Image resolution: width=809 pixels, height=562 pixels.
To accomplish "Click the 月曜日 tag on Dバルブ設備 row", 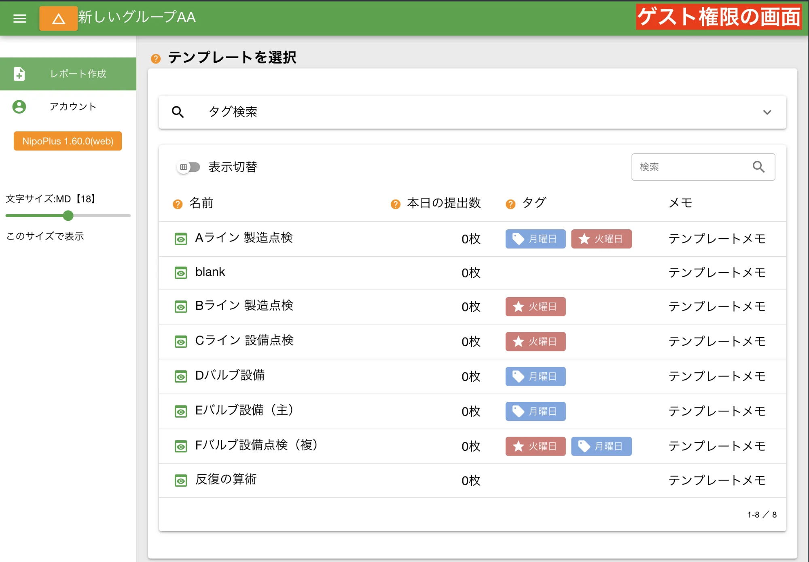I will coord(535,376).
